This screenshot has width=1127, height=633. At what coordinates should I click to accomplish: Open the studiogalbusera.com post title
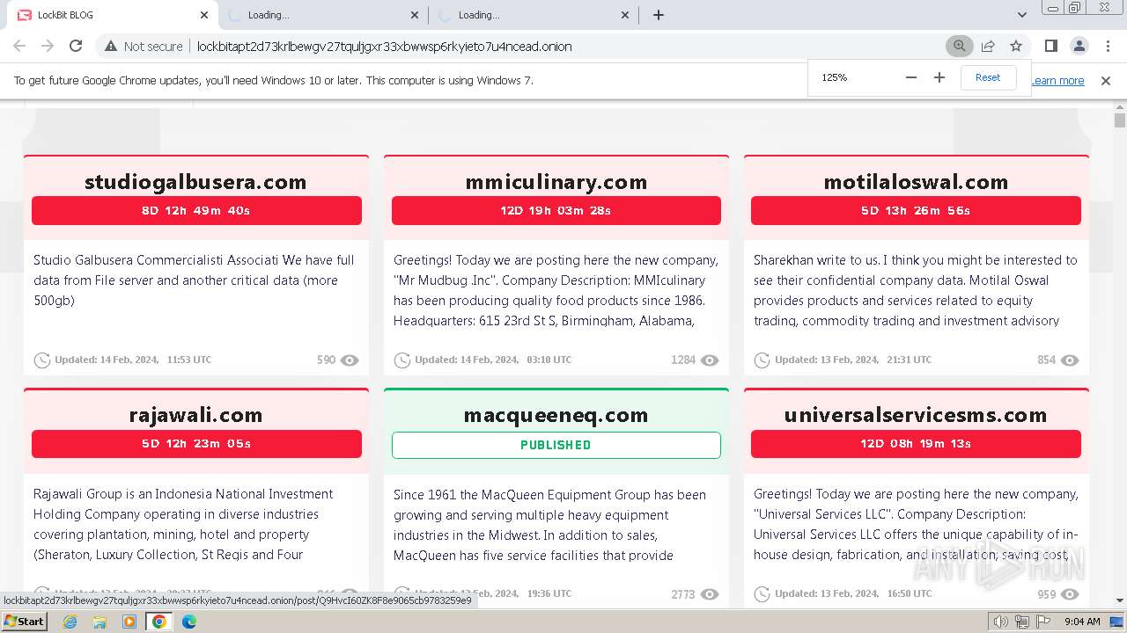[195, 182]
